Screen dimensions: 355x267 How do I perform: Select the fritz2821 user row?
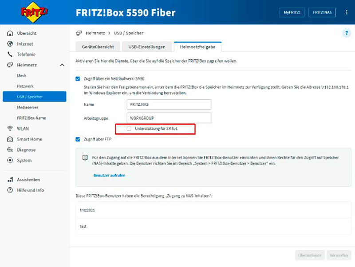[213, 210]
